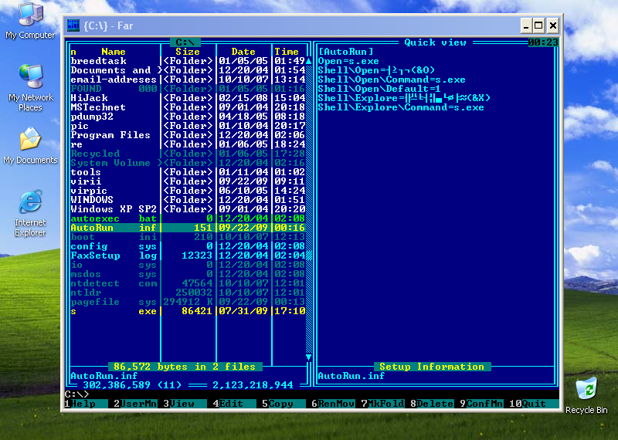Select the autoexec bat file
618x440 pixels.
pos(188,218)
